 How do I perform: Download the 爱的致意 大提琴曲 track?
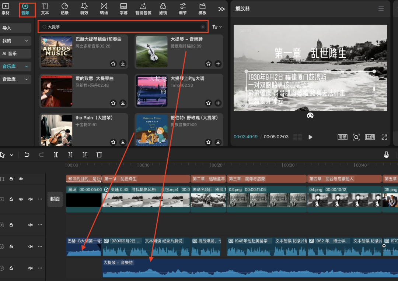pos(123,103)
